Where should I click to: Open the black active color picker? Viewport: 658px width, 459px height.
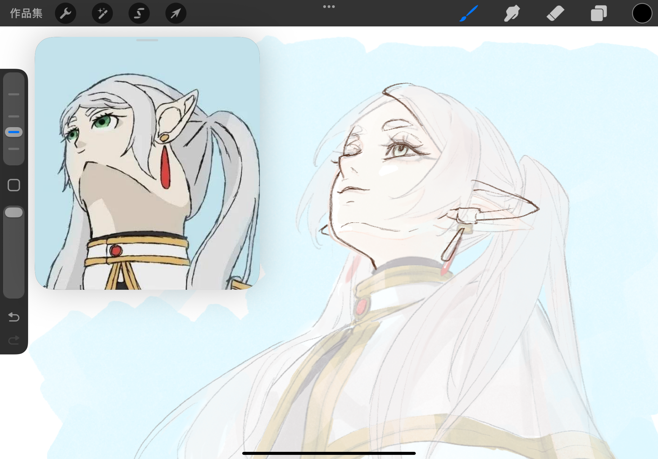pos(642,13)
